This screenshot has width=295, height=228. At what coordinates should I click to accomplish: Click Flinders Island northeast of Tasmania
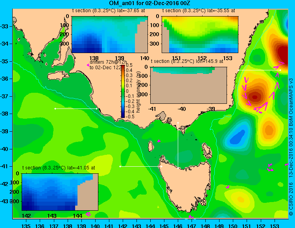pyautogui.click(x=207, y=150)
